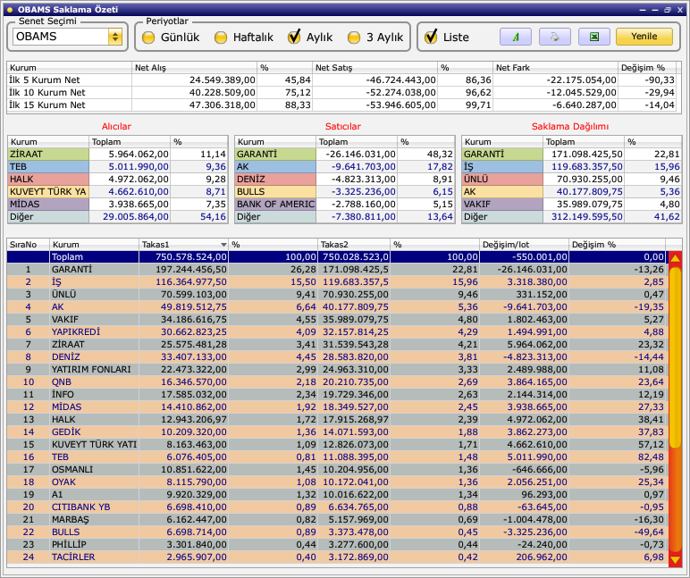The height and width of the screenshot is (578, 690).
Task: Click the orange vertical scrollbar thumb
Action: (x=675, y=358)
